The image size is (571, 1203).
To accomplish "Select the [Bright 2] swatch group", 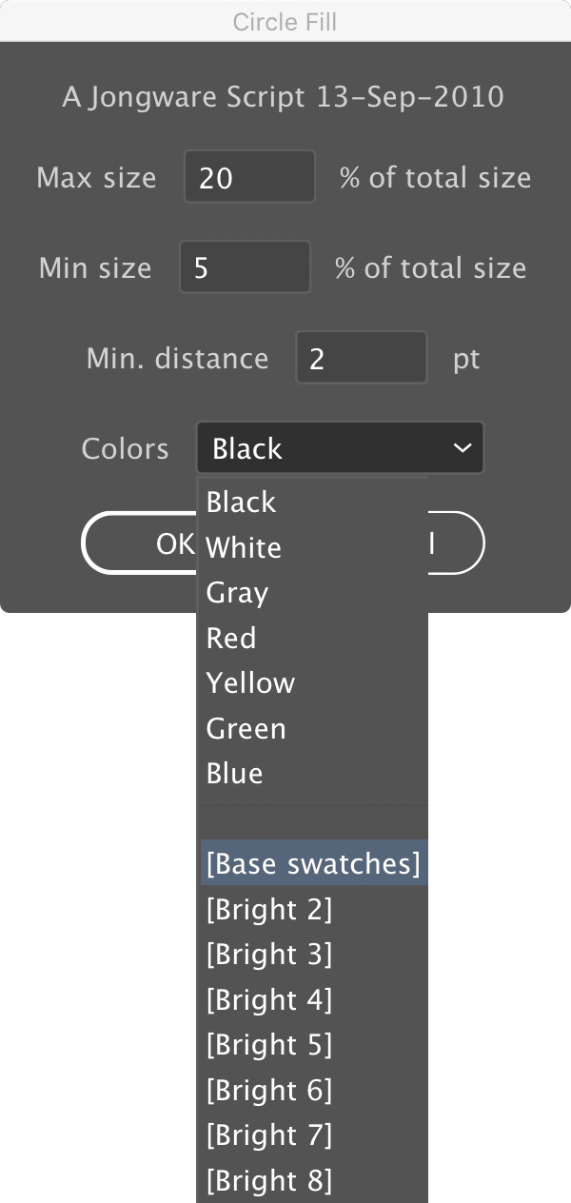I will tap(269, 909).
